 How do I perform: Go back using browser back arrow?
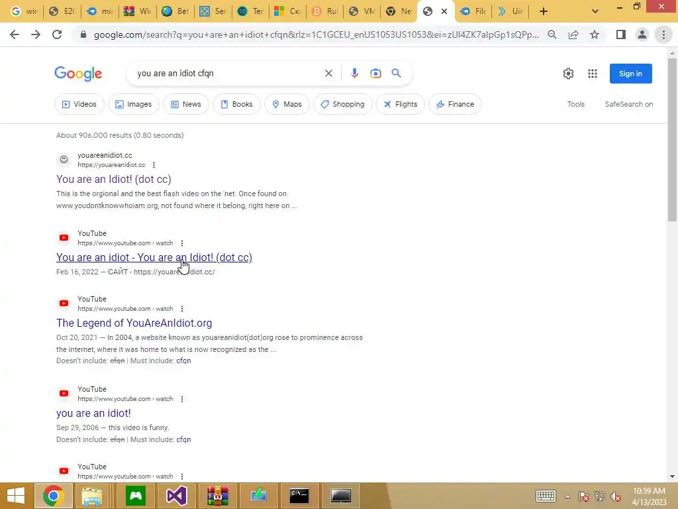[15, 34]
